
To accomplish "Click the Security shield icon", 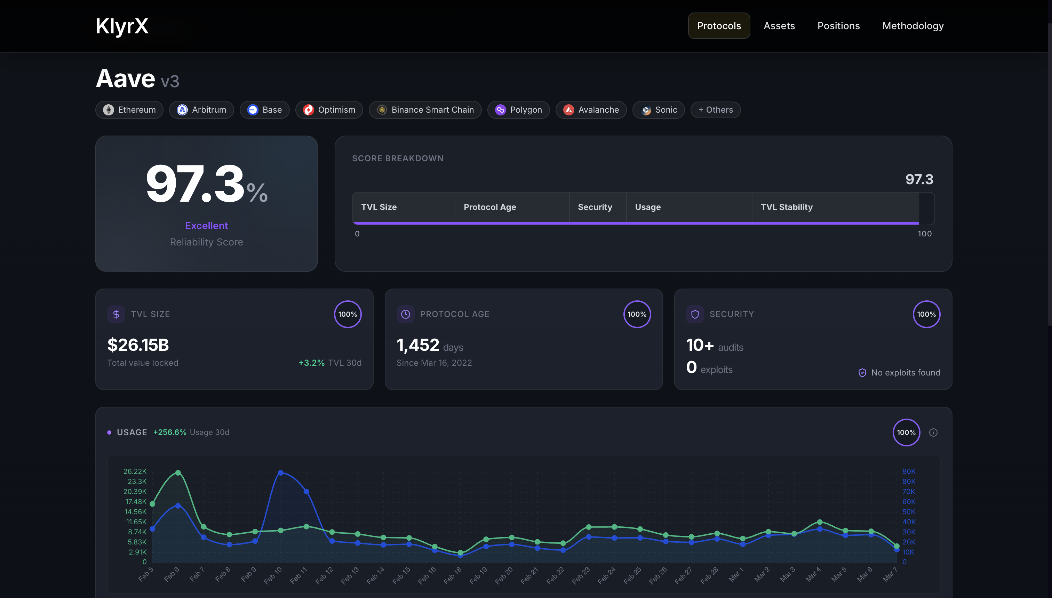I will 695,314.
